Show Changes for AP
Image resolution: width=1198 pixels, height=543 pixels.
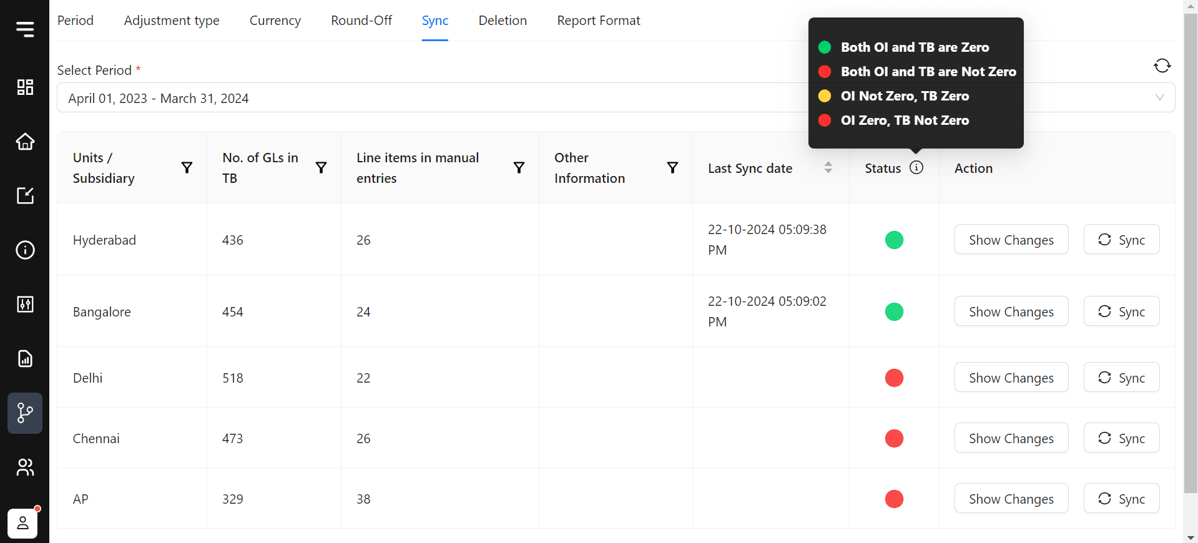coord(1011,499)
